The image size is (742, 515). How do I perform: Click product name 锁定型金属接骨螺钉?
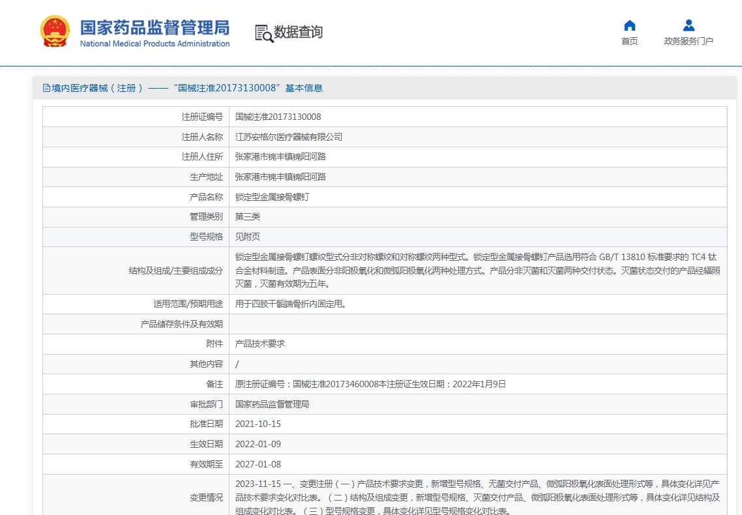(272, 197)
